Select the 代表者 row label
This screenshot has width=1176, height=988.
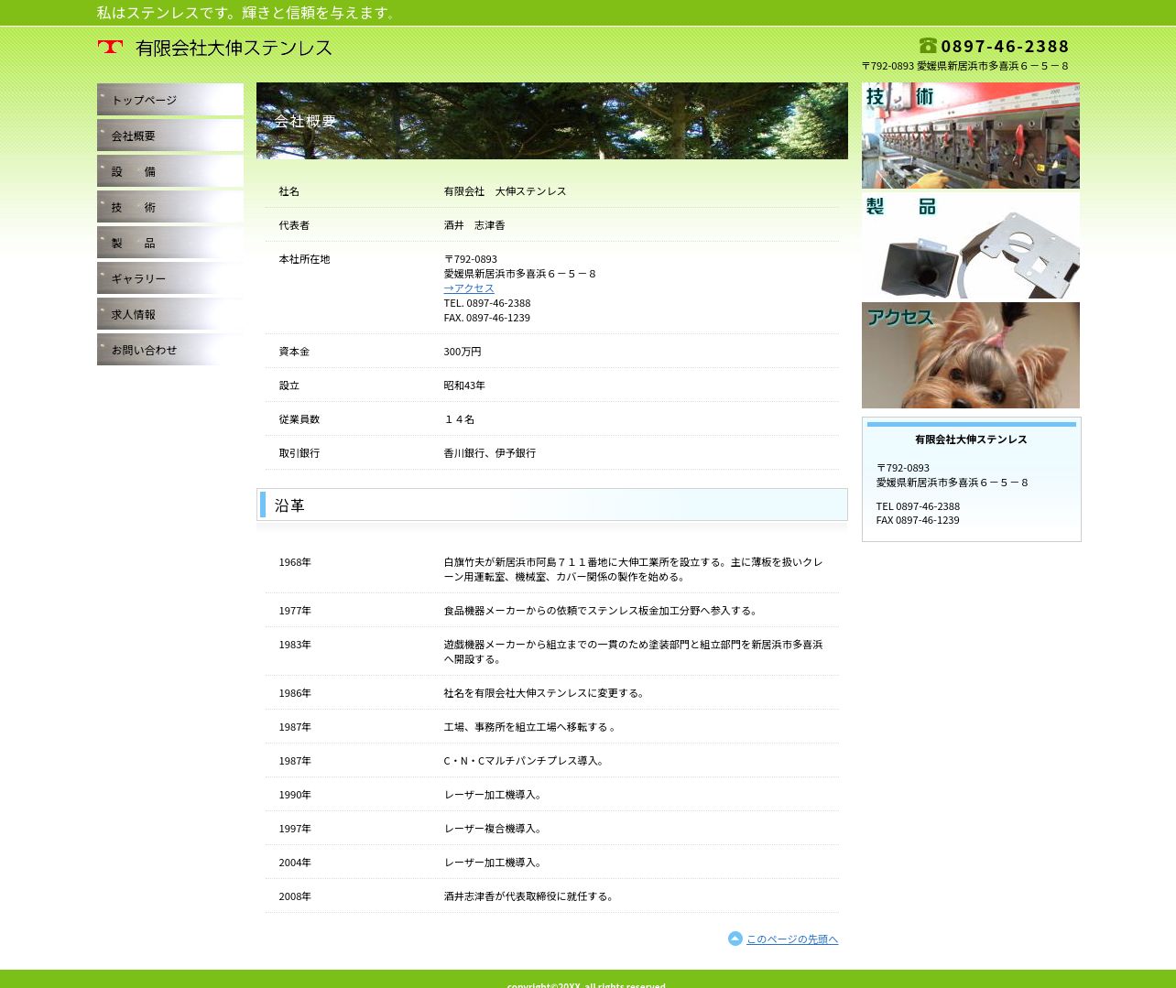[294, 225]
